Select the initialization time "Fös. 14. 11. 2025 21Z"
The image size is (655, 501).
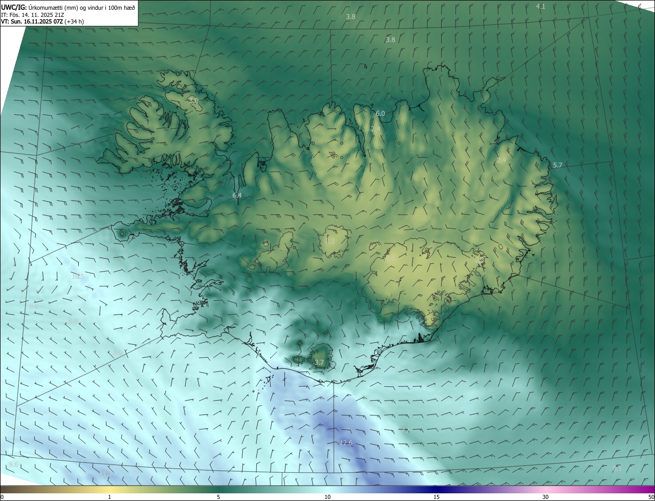click(37, 14)
